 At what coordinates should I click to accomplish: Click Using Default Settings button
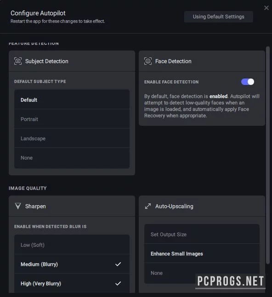click(x=219, y=17)
